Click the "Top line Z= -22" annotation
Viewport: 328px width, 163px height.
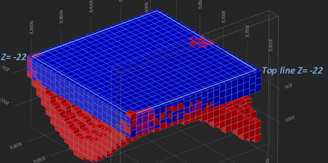pyautogui.click(x=292, y=70)
